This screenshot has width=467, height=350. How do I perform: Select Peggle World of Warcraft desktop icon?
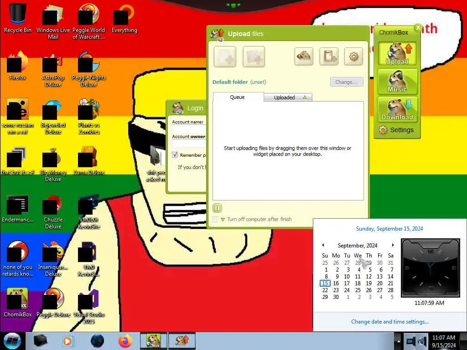point(89,21)
